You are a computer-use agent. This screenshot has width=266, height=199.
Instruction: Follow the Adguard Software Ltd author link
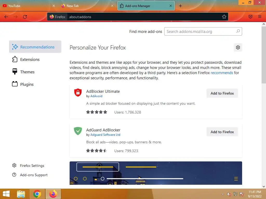[105, 135]
